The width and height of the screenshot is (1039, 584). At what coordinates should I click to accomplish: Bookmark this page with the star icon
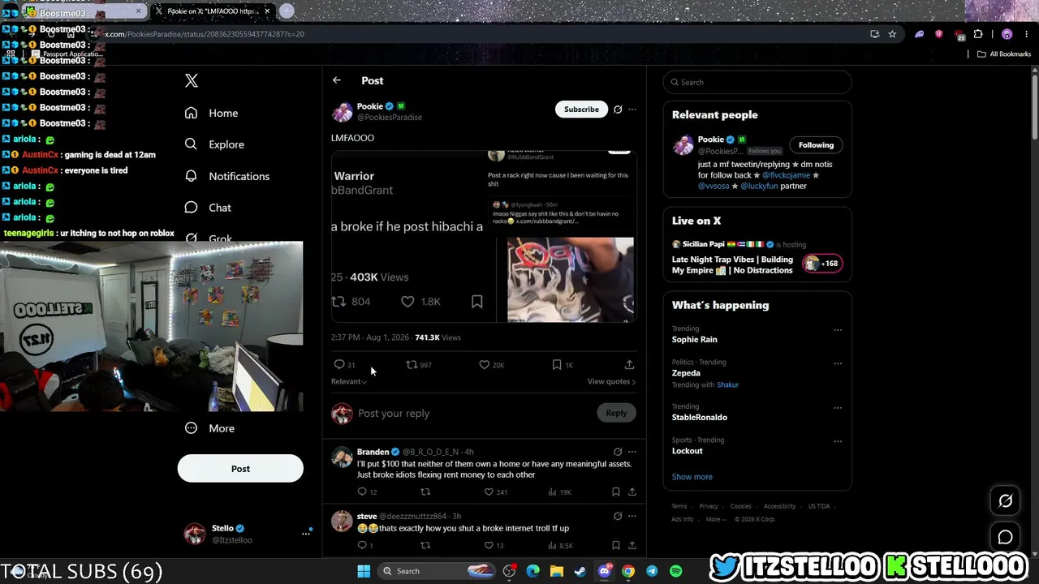pyautogui.click(x=893, y=34)
